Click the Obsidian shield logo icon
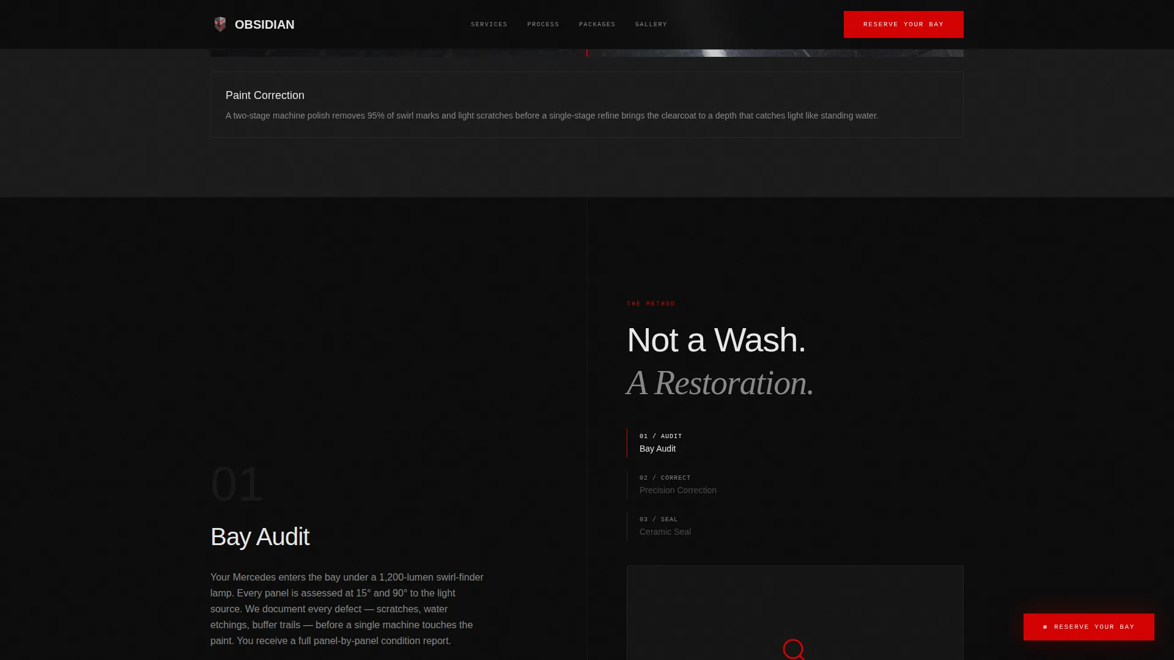The height and width of the screenshot is (660, 1174). (x=220, y=24)
